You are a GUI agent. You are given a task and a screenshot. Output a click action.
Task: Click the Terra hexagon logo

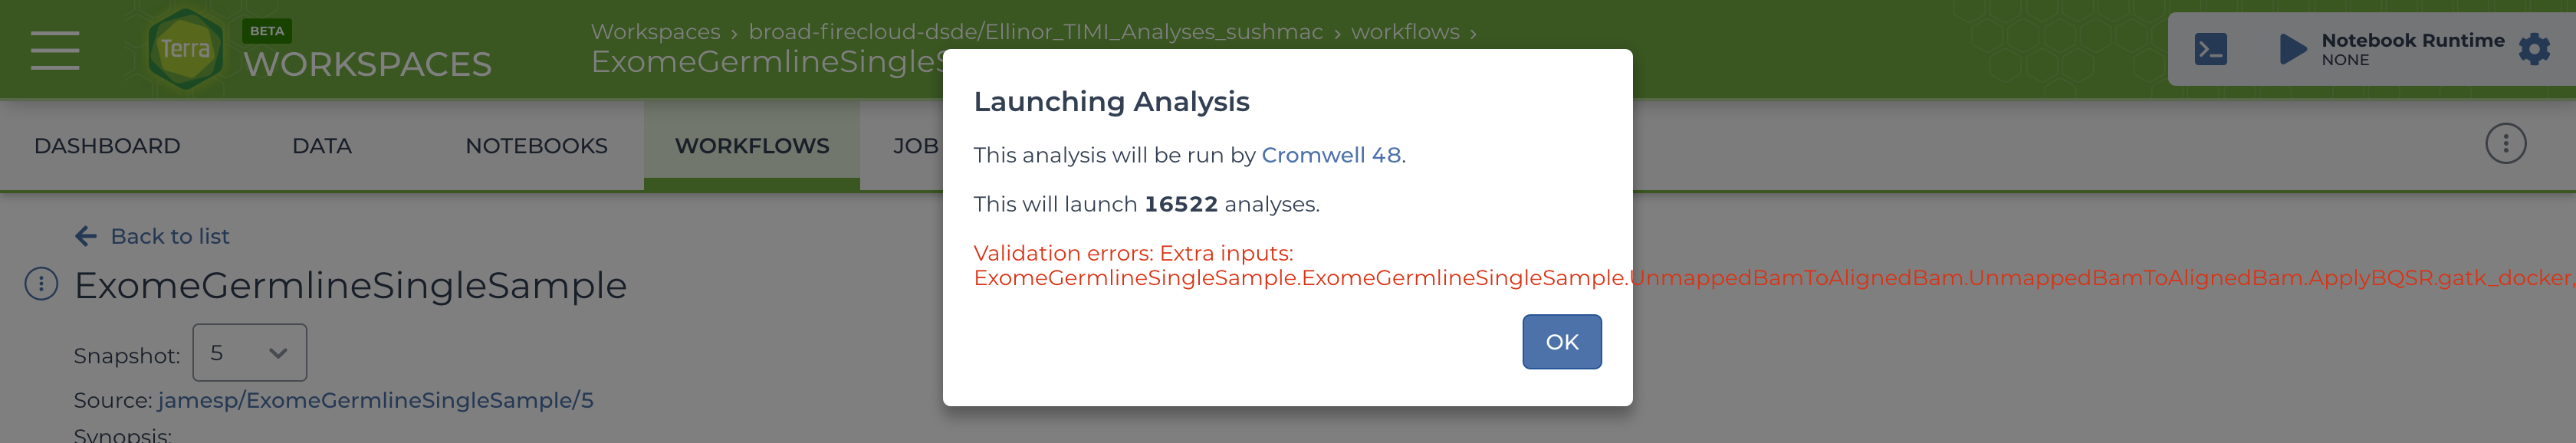pyautogui.click(x=185, y=49)
